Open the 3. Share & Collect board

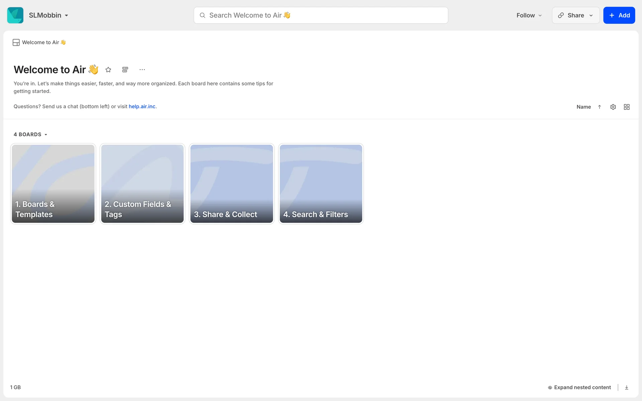[232, 184]
